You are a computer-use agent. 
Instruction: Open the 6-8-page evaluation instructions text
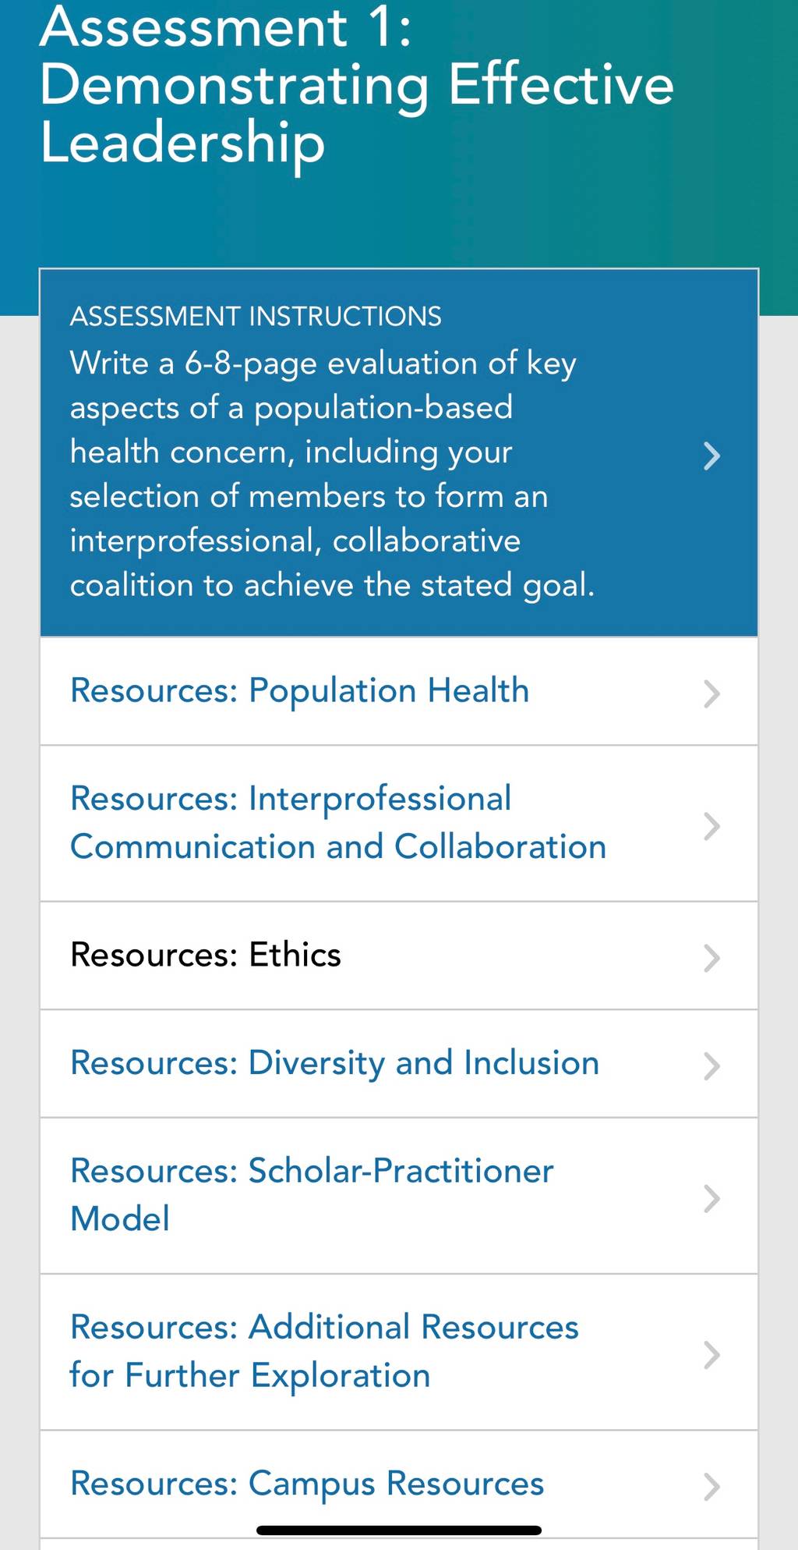[332, 474]
